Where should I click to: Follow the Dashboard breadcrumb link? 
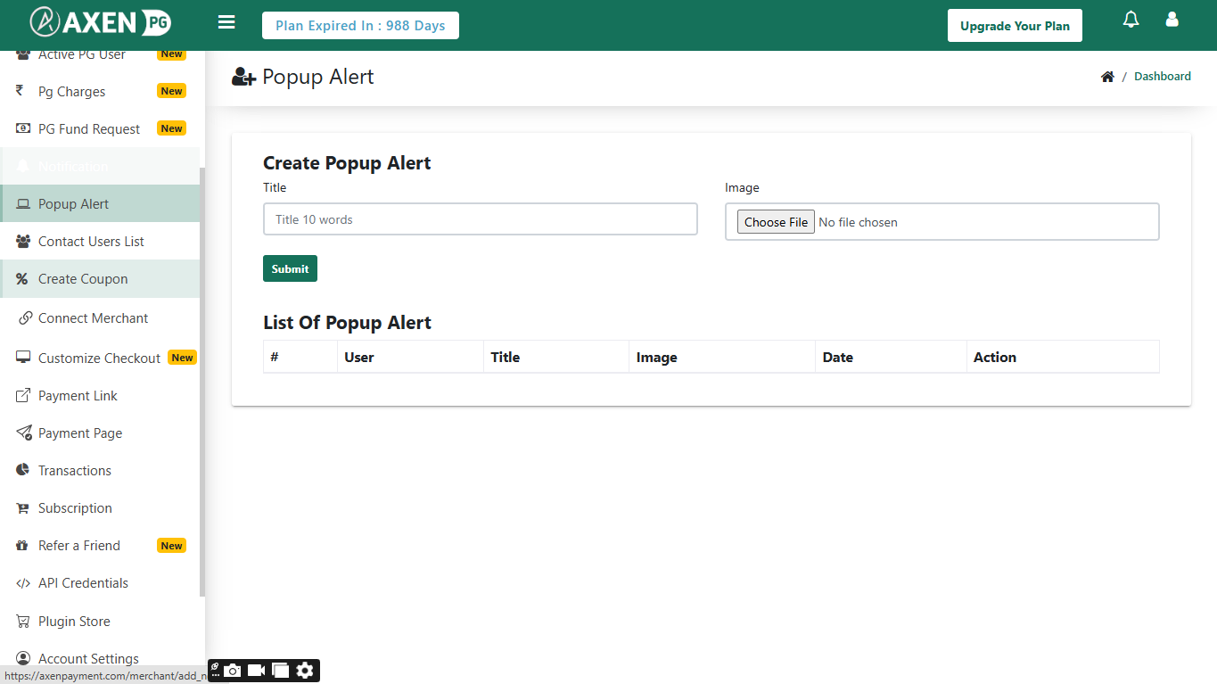[x=1163, y=77]
